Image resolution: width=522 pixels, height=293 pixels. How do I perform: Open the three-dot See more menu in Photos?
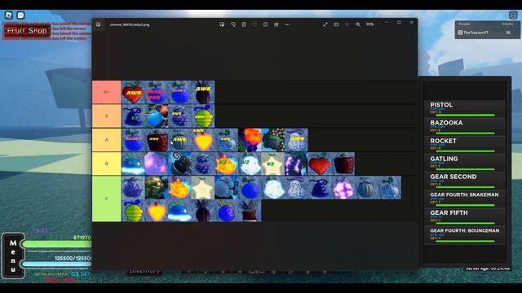pos(287,24)
